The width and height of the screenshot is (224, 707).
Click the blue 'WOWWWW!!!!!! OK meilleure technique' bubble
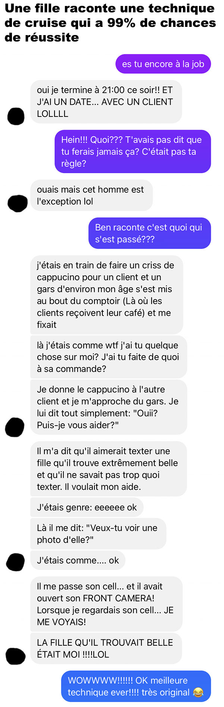[x=136, y=686]
